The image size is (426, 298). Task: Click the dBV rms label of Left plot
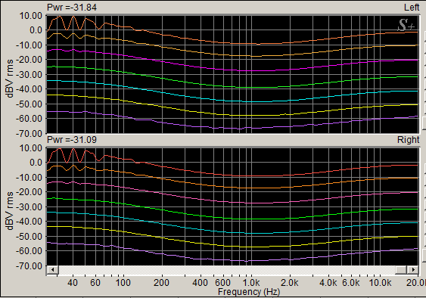(10, 79)
